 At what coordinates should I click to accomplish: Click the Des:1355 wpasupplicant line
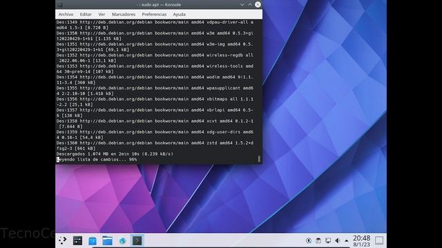coord(155,91)
